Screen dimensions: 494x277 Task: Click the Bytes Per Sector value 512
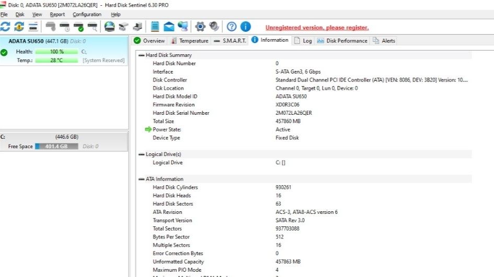280,237
